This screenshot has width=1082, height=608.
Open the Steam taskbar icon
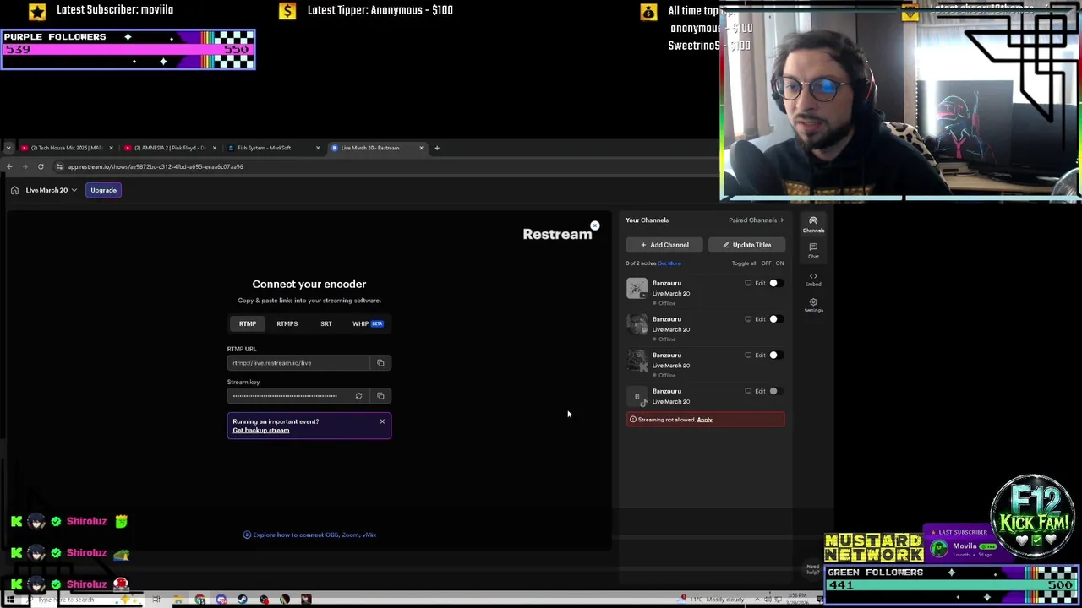click(x=243, y=600)
